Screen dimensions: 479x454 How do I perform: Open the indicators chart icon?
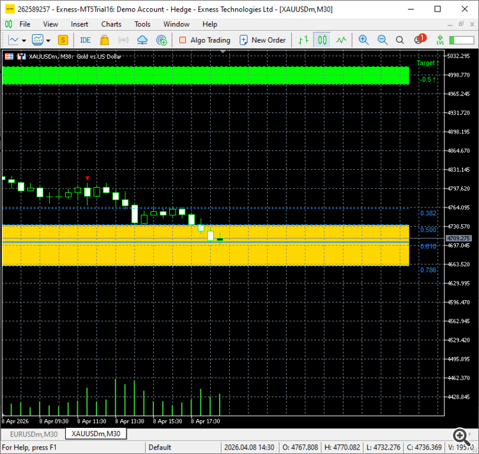click(38, 40)
